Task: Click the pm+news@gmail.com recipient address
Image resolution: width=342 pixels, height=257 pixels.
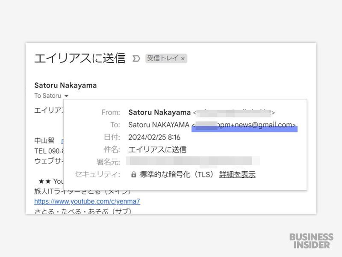Action: [x=244, y=125]
